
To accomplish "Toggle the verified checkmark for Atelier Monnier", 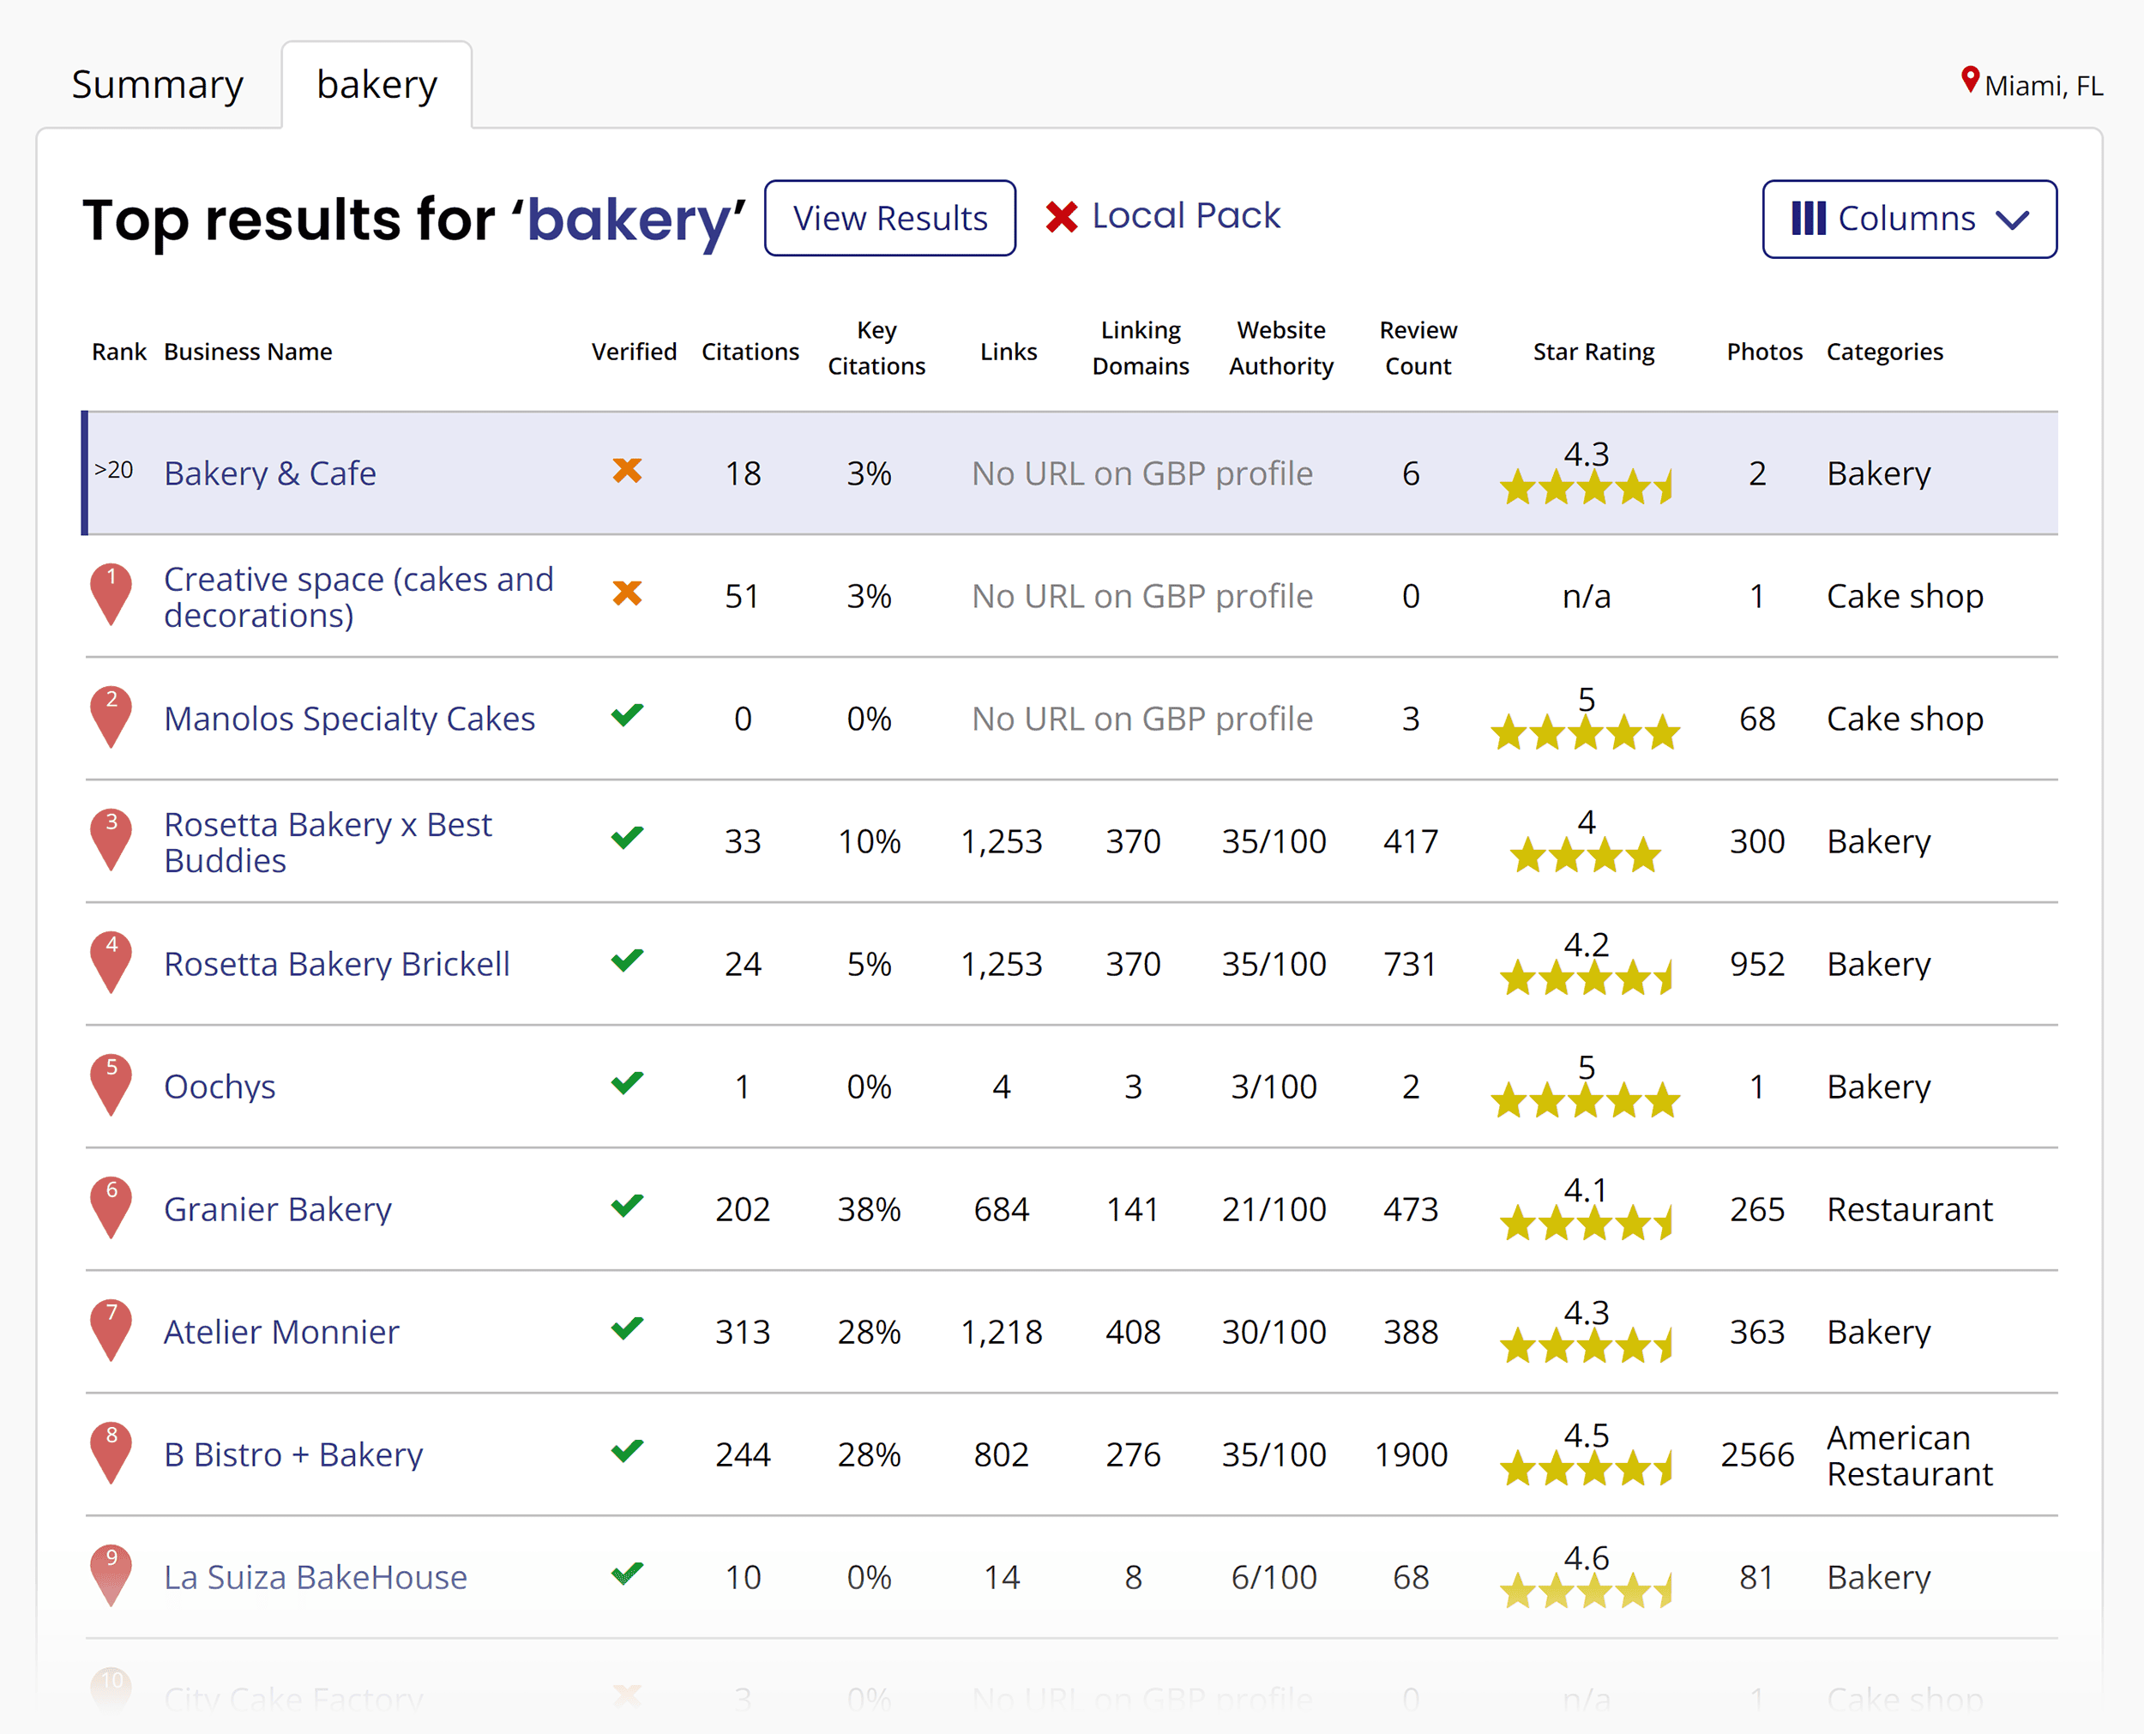I will click(x=626, y=1329).
